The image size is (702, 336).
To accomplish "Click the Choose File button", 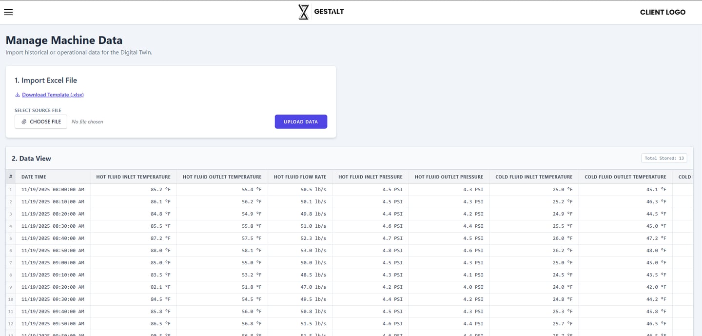I will click(x=41, y=121).
